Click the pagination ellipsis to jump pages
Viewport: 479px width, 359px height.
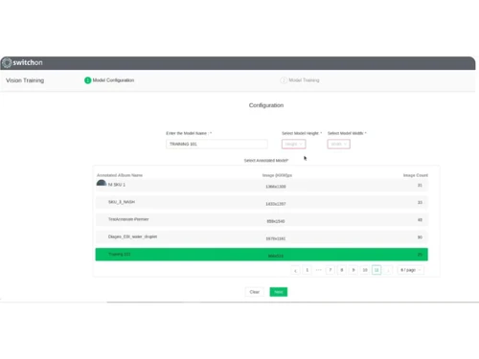point(318,270)
